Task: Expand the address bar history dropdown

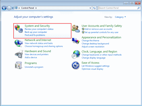Action: click(x=90, y=8)
